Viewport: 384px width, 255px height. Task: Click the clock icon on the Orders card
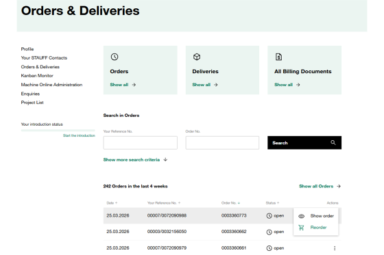(x=115, y=57)
